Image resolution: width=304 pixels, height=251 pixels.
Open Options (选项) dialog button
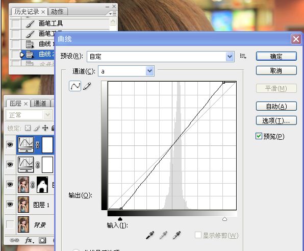click(x=276, y=120)
